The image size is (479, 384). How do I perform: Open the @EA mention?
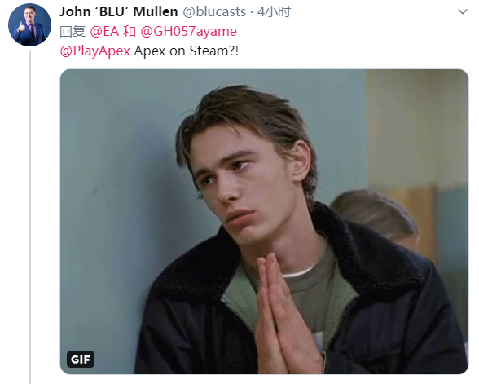[104, 31]
